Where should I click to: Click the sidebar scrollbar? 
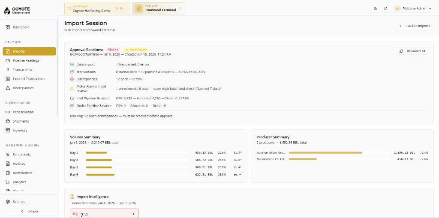57,67
